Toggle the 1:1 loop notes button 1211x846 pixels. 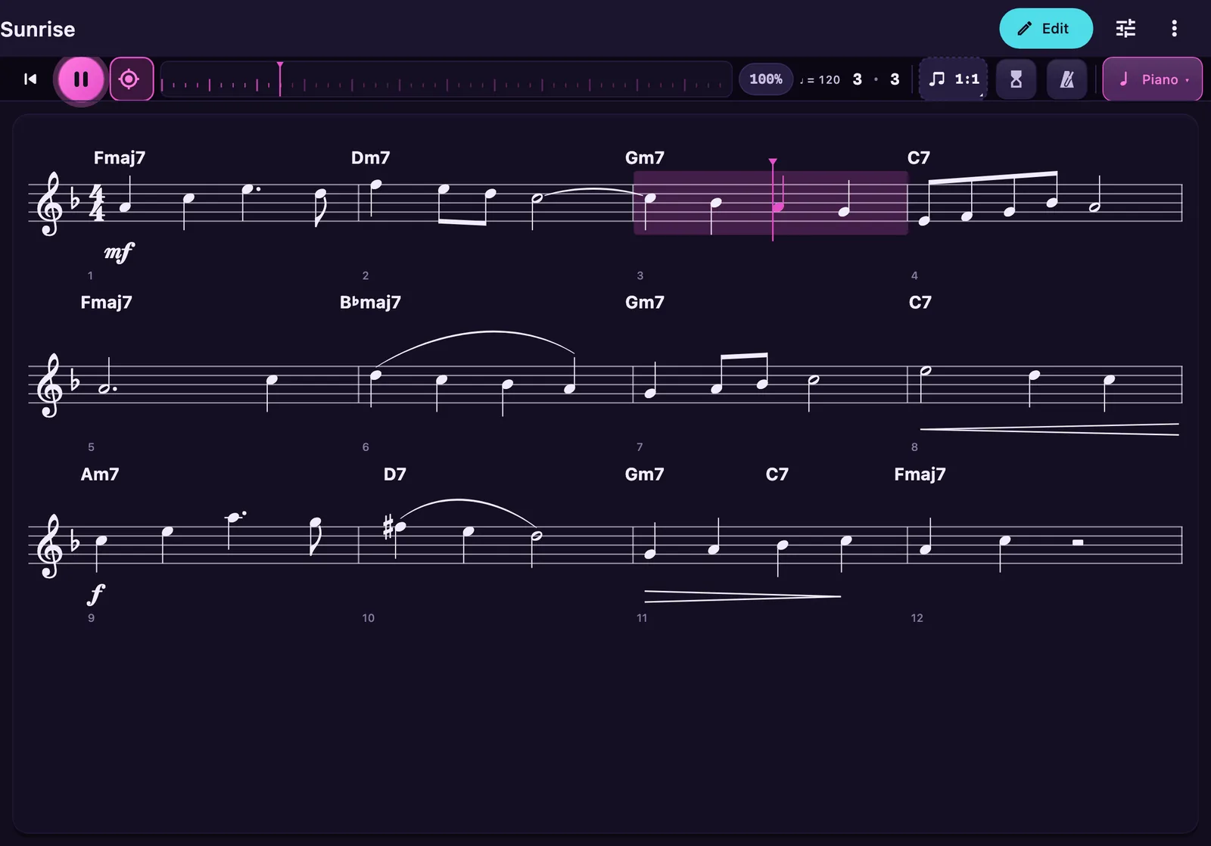(954, 79)
